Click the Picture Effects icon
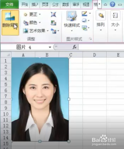 pyautogui.click(x=84, y=20)
